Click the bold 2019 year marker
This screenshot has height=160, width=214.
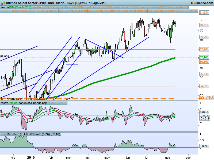[x=31, y=158]
